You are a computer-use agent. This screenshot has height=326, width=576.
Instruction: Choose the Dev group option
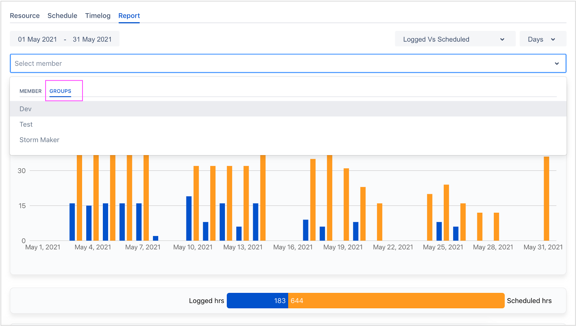(26, 109)
